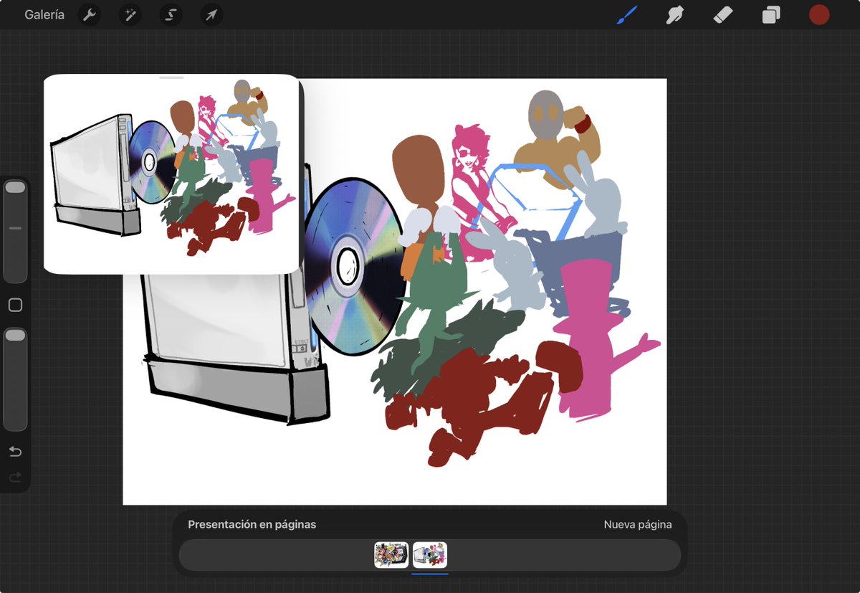Select the Transform arrow tool
The width and height of the screenshot is (860, 593).
point(211,15)
